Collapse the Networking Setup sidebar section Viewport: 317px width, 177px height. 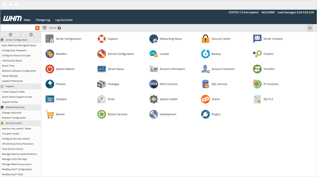click(38, 107)
